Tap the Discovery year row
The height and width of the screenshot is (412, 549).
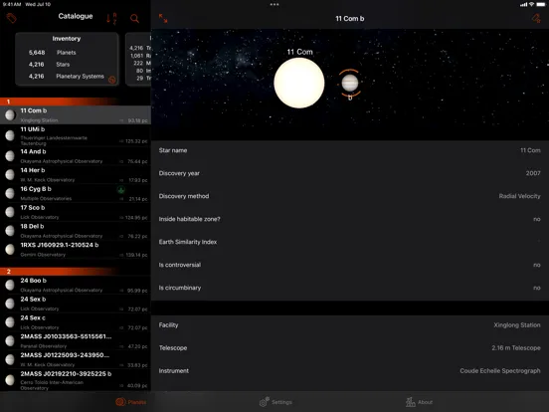[x=350, y=173]
